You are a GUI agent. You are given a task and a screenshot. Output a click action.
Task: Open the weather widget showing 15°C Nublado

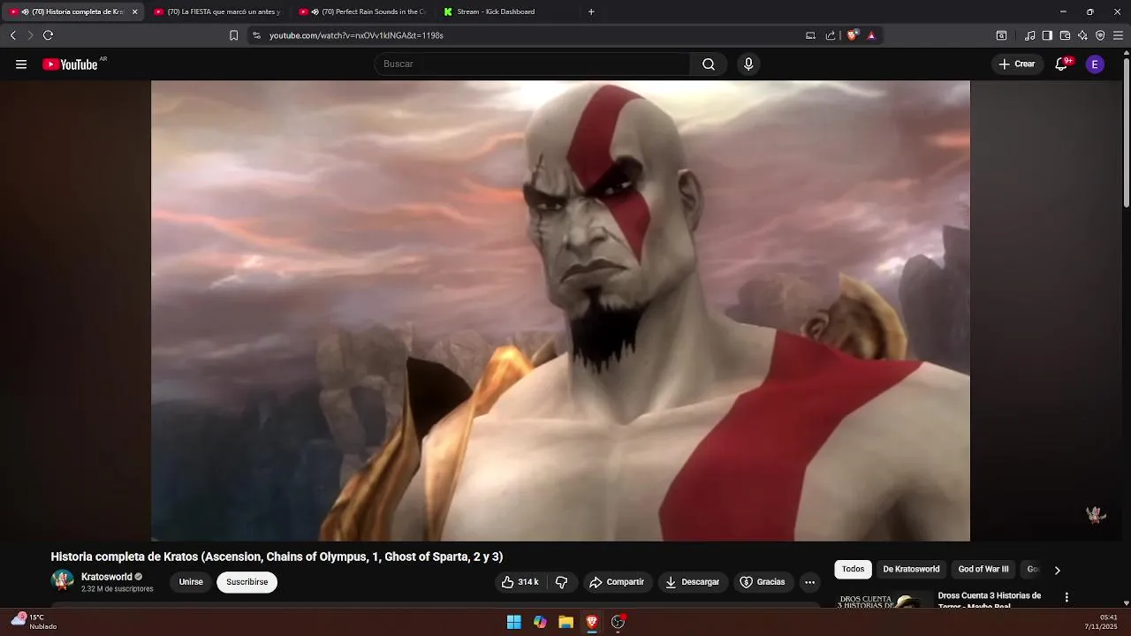point(34,622)
